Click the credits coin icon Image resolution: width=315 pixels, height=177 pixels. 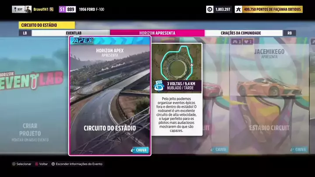click(210, 9)
